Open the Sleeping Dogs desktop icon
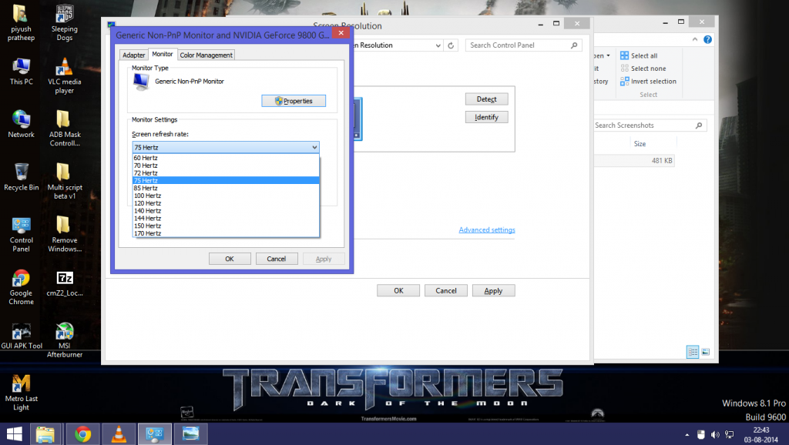The image size is (789, 445). 65,15
